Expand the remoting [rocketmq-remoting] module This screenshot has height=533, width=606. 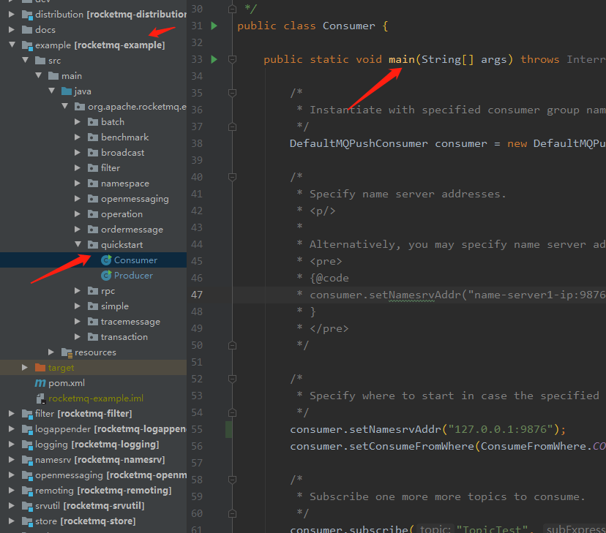(12, 490)
